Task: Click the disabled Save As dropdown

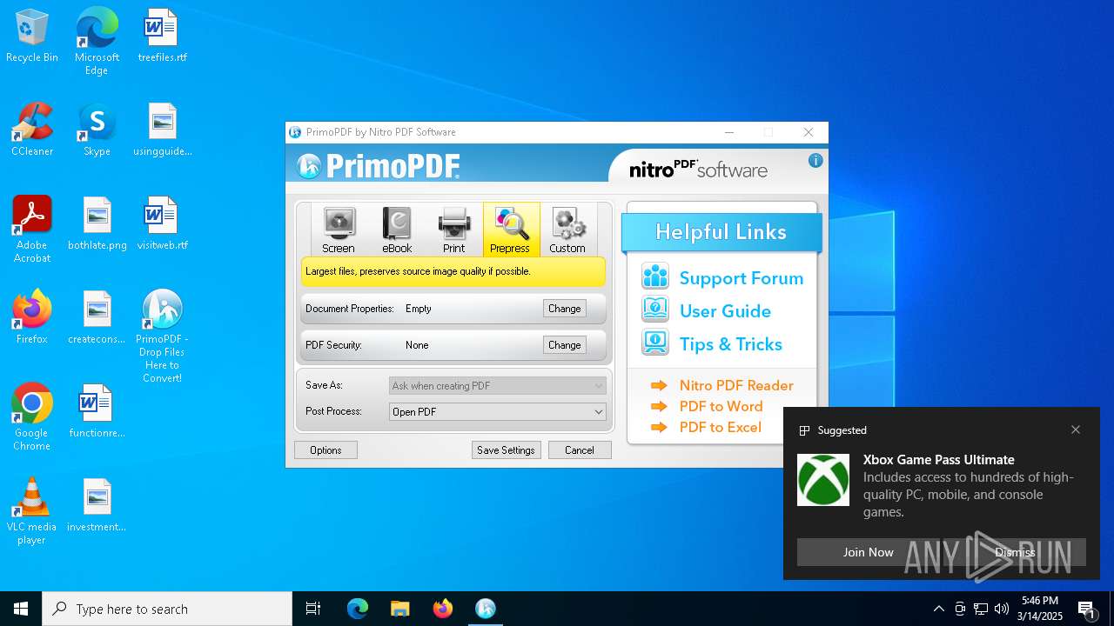Action: click(x=498, y=386)
